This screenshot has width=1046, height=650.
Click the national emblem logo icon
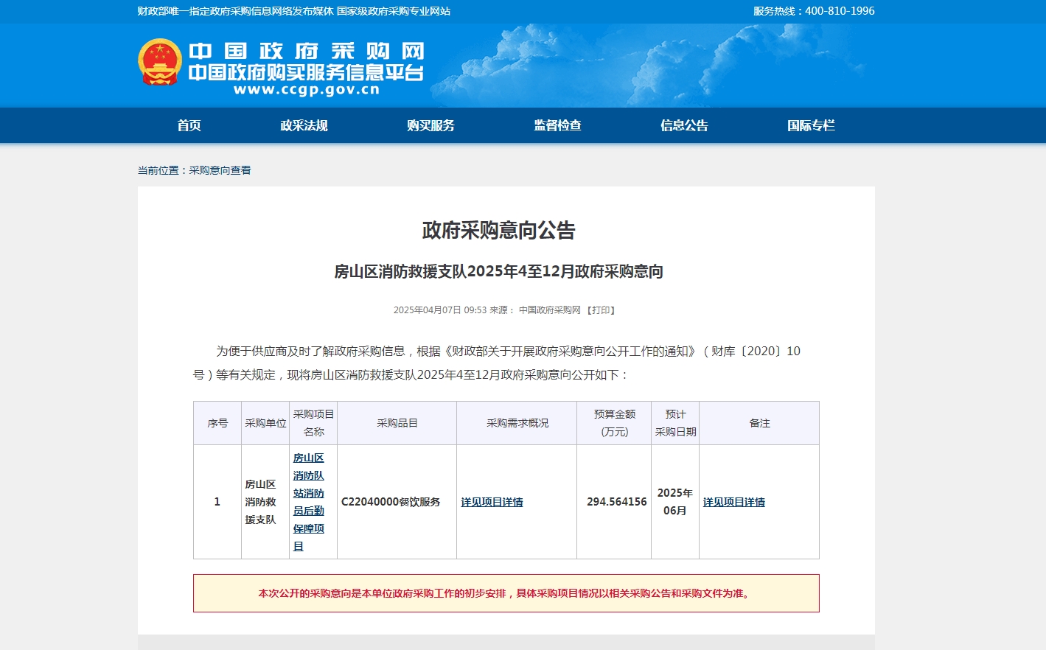tap(160, 62)
